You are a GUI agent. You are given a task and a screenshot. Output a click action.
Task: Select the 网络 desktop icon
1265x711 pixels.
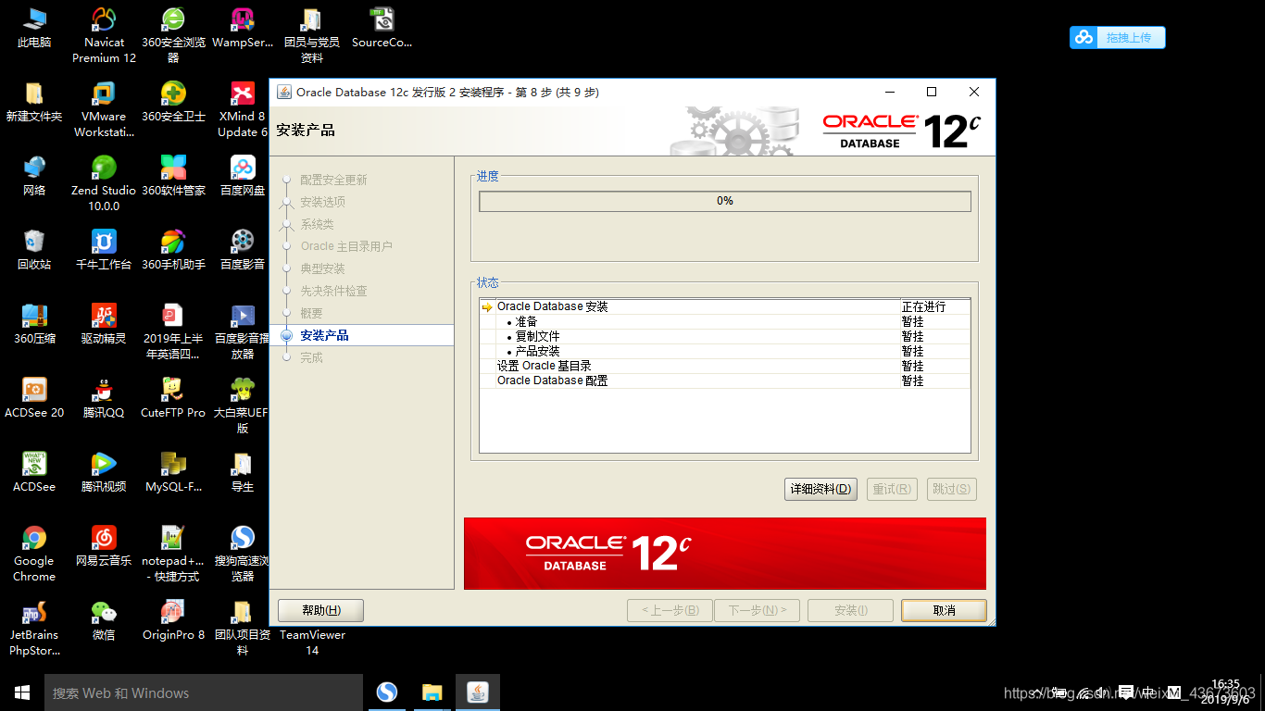(x=34, y=175)
